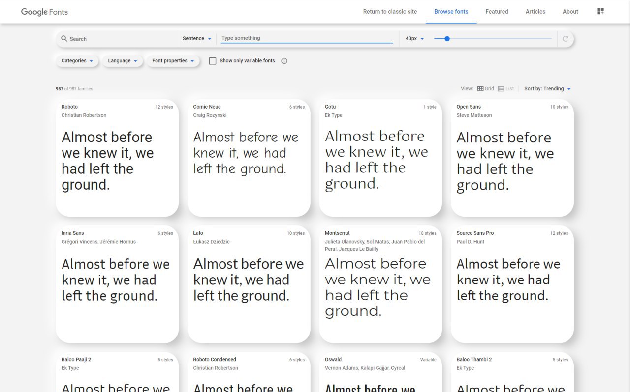Open the Roboto font card
This screenshot has height=392, width=630.
point(117,158)
